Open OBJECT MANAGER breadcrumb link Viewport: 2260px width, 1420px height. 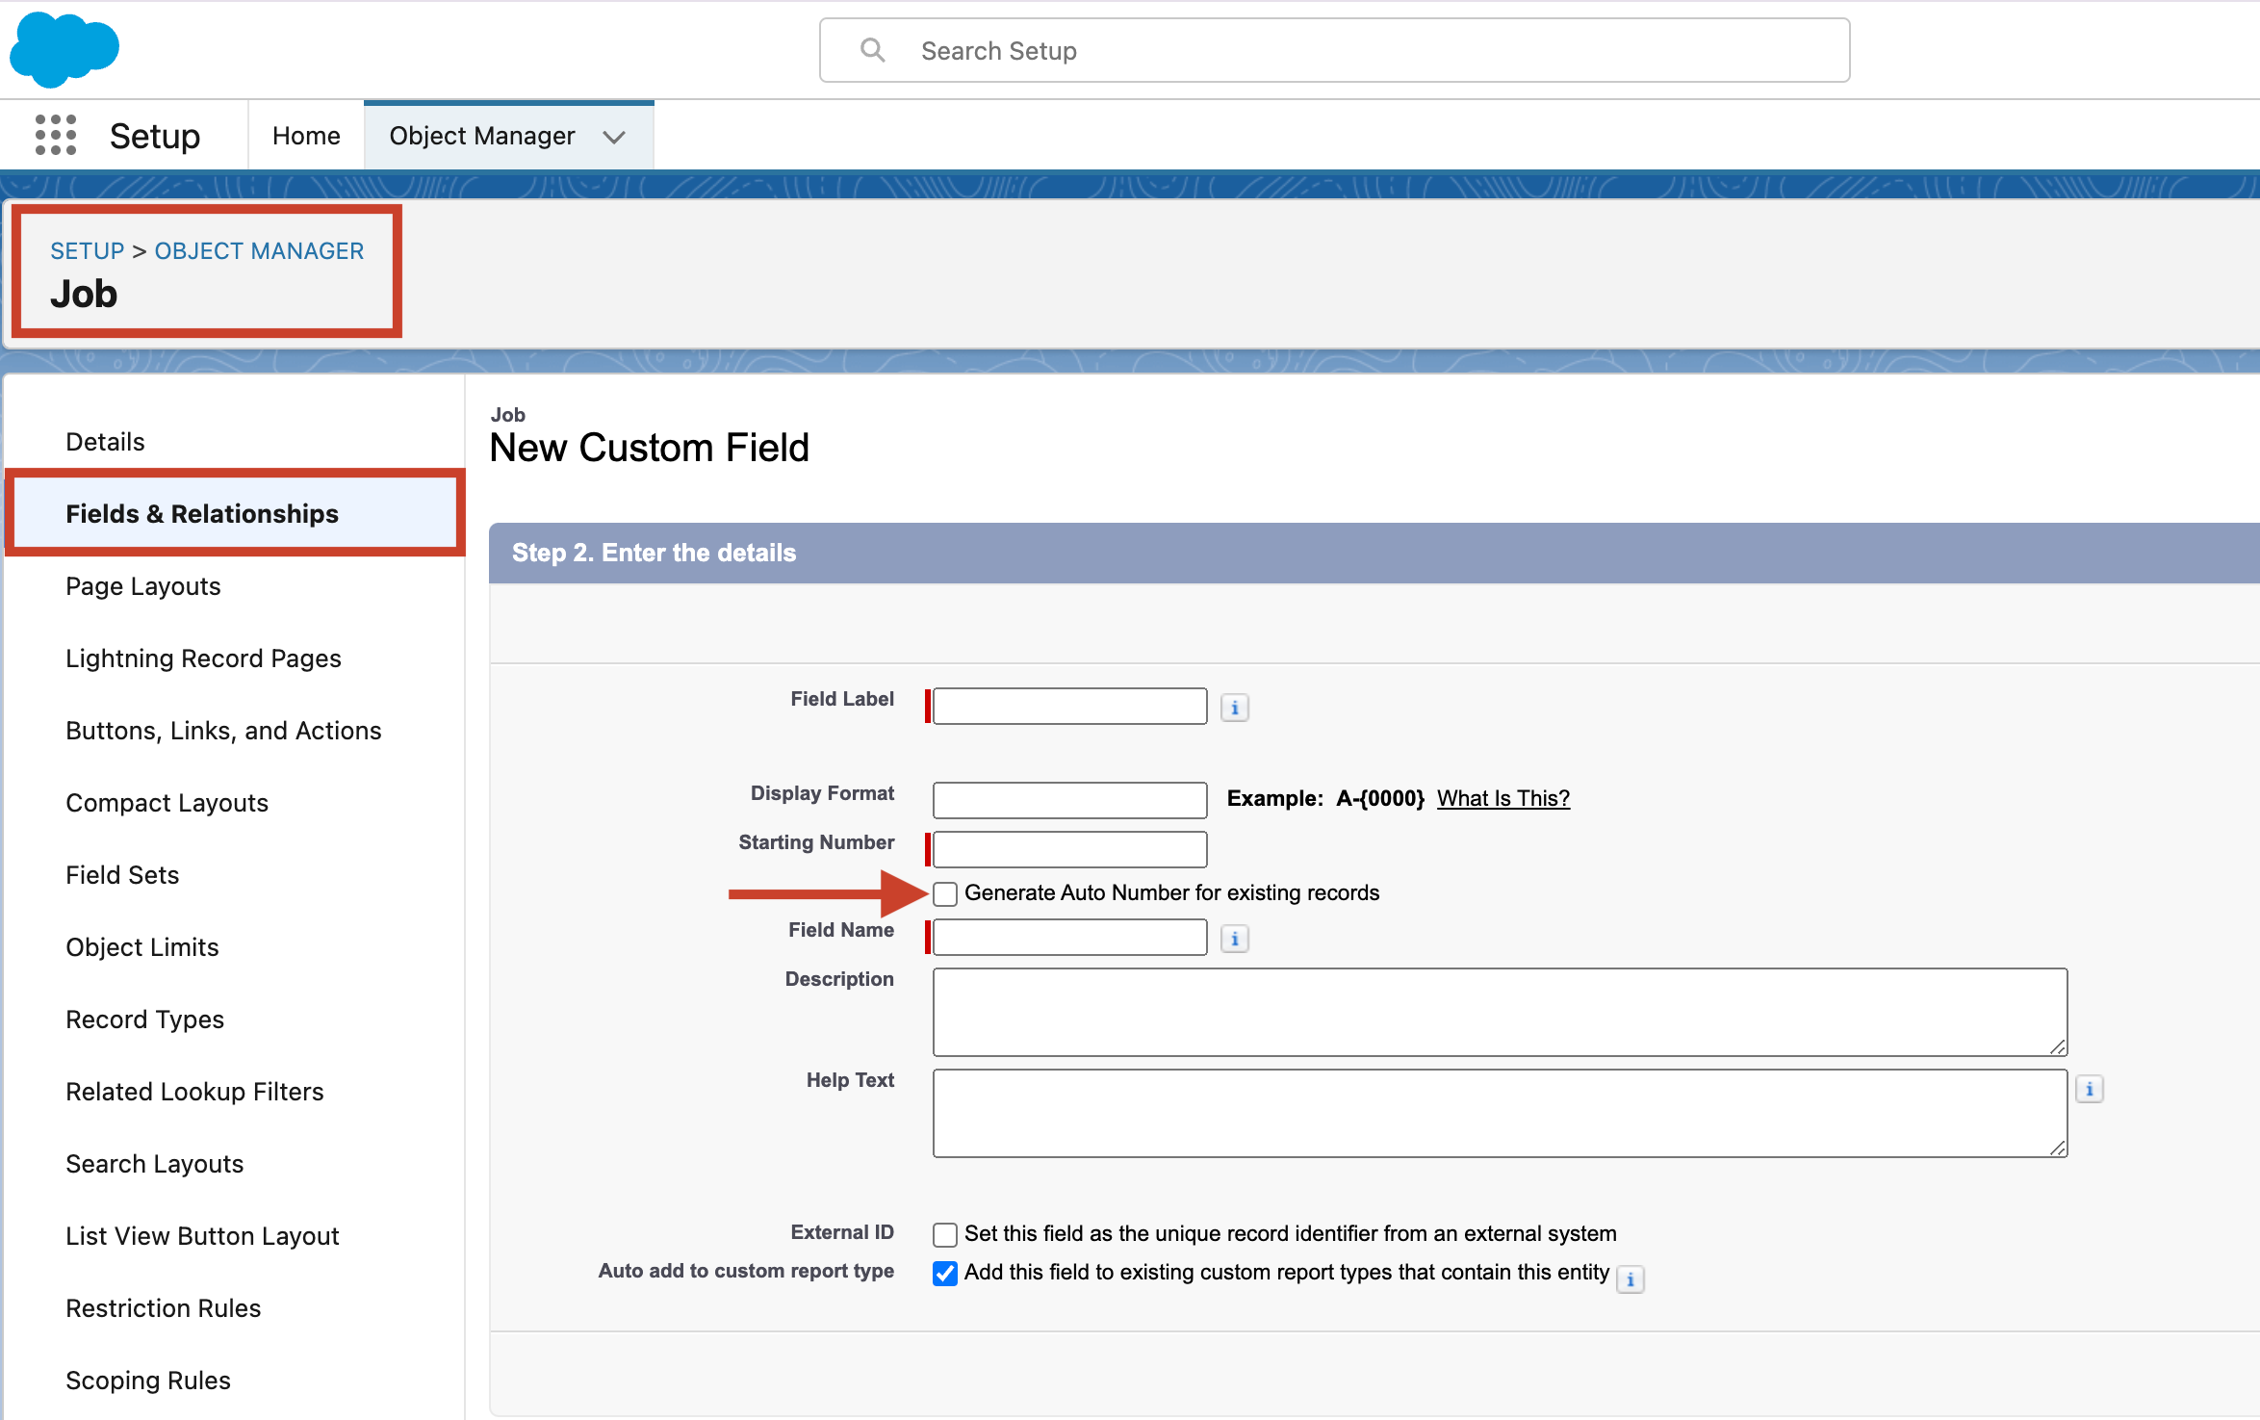click(258, 250)
